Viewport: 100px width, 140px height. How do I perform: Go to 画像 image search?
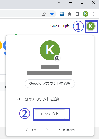pos(66,26)
